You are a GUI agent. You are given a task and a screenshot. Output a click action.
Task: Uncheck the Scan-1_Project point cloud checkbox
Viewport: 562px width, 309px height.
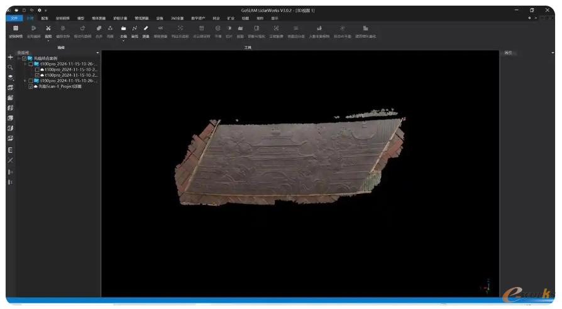31,87
